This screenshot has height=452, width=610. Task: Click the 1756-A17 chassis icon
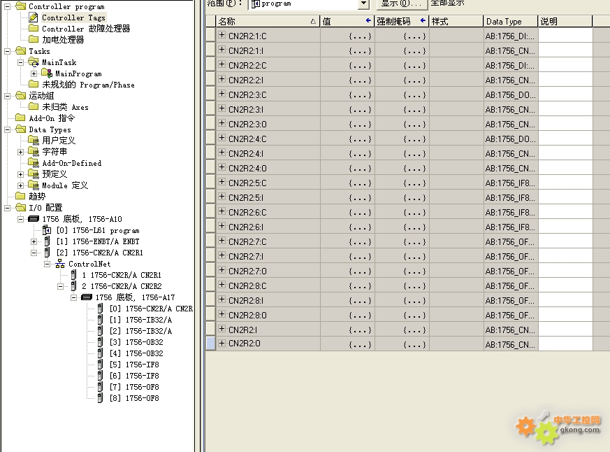(87, 297)
